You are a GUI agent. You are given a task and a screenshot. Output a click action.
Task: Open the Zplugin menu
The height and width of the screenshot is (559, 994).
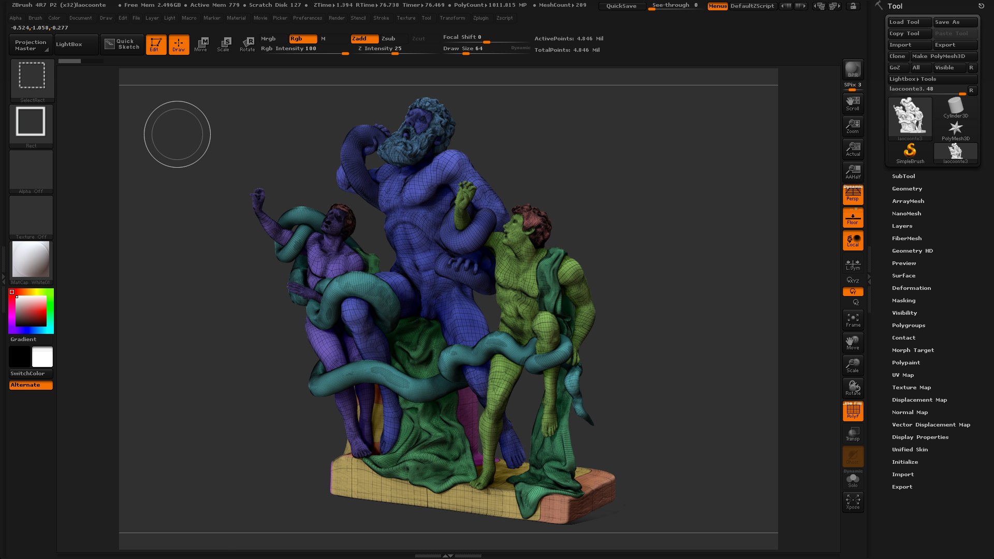[480, 18]
